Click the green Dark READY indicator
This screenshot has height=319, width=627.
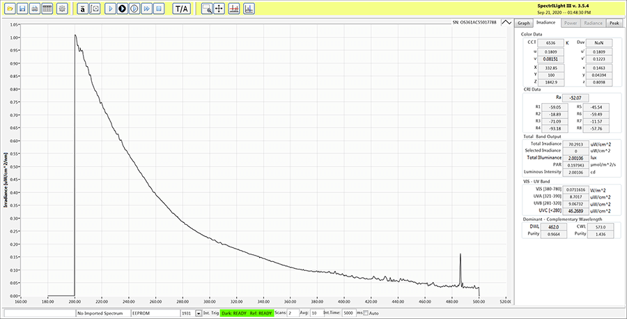click(x=234, y=313)
